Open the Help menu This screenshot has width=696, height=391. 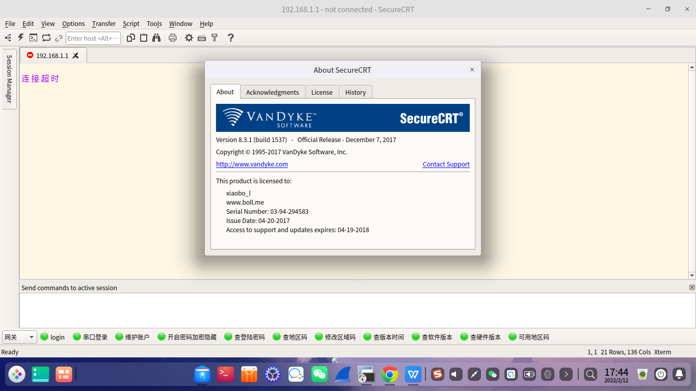(206, 23)
